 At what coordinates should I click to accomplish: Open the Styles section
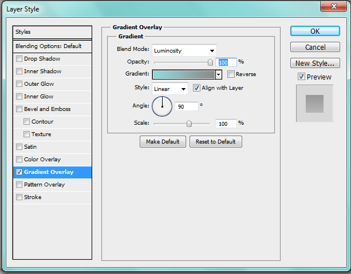click(x=52, y=32)
